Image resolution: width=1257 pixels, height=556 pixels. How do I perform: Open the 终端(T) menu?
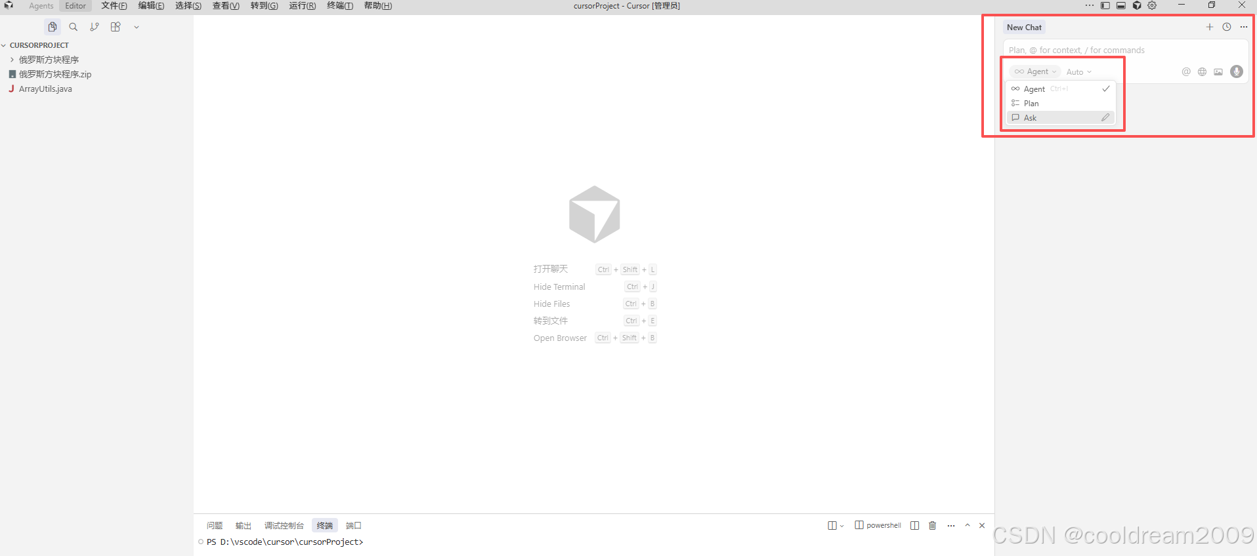(x=340, y=6)
